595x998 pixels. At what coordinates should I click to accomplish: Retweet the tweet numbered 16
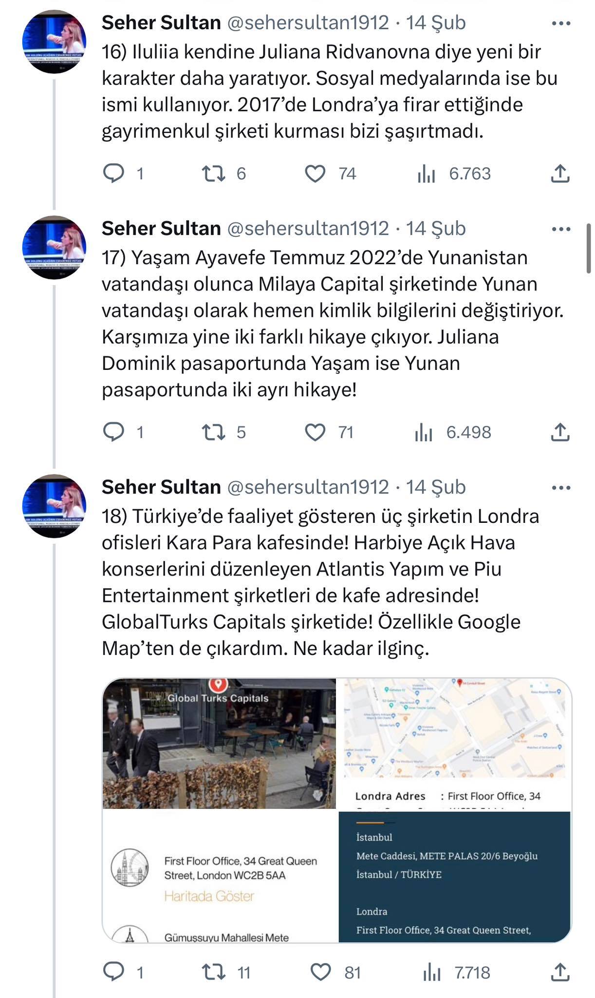[213, 173]
